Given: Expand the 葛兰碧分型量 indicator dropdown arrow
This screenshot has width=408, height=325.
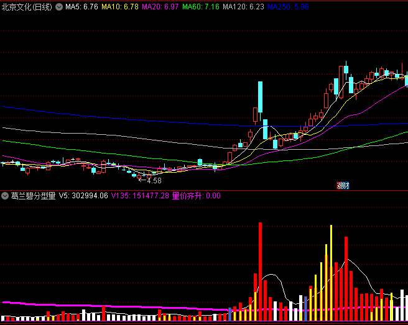Looking at the screenshot, I should click(5, 196).
